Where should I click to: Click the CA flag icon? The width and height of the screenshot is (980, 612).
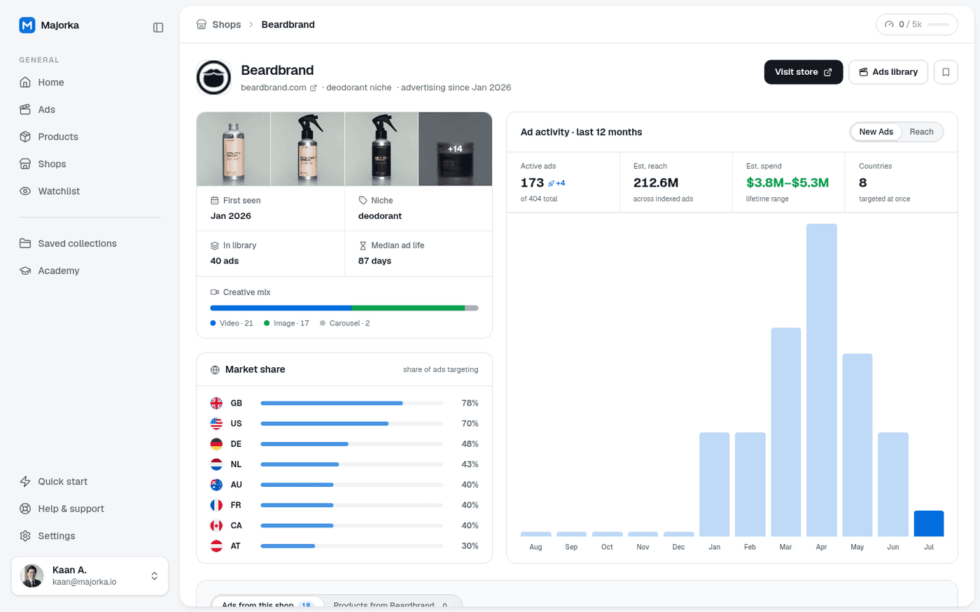pos(216,525)
